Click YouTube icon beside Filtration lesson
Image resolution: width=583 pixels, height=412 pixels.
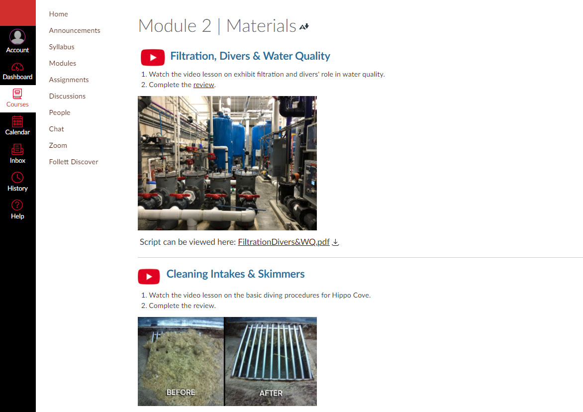click(x=153, y=57)
